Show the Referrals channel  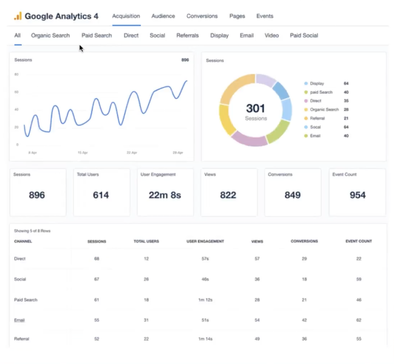pyautogui.click(x=188, y=35)
